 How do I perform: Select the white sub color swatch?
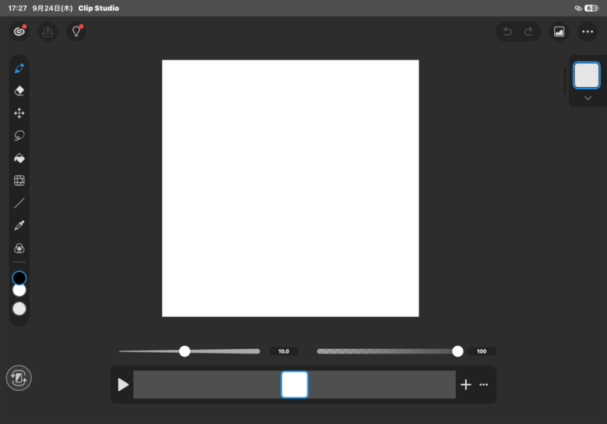pyautogui.click(x=20, y=291)
